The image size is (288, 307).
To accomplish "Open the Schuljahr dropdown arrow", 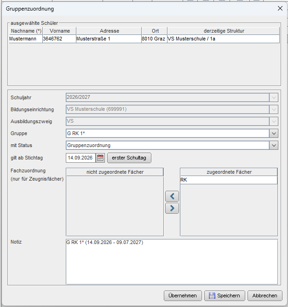I will coord(274,97).
